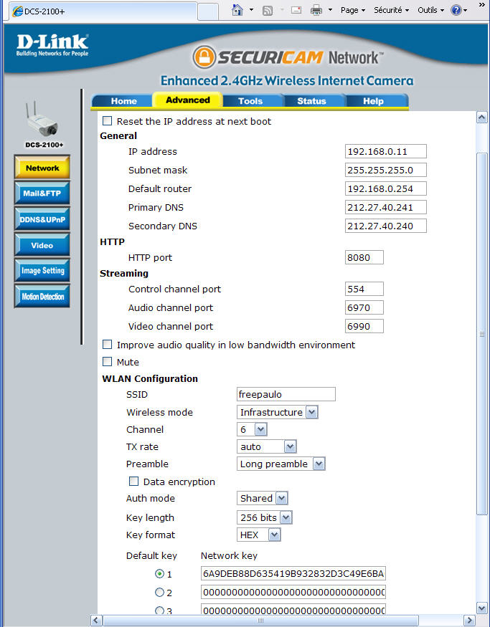Image resolution: width=490 pixels, height=627 pixels.
Task: Click the RSS feeds icon in toolbar
Action: pos(268,11)
